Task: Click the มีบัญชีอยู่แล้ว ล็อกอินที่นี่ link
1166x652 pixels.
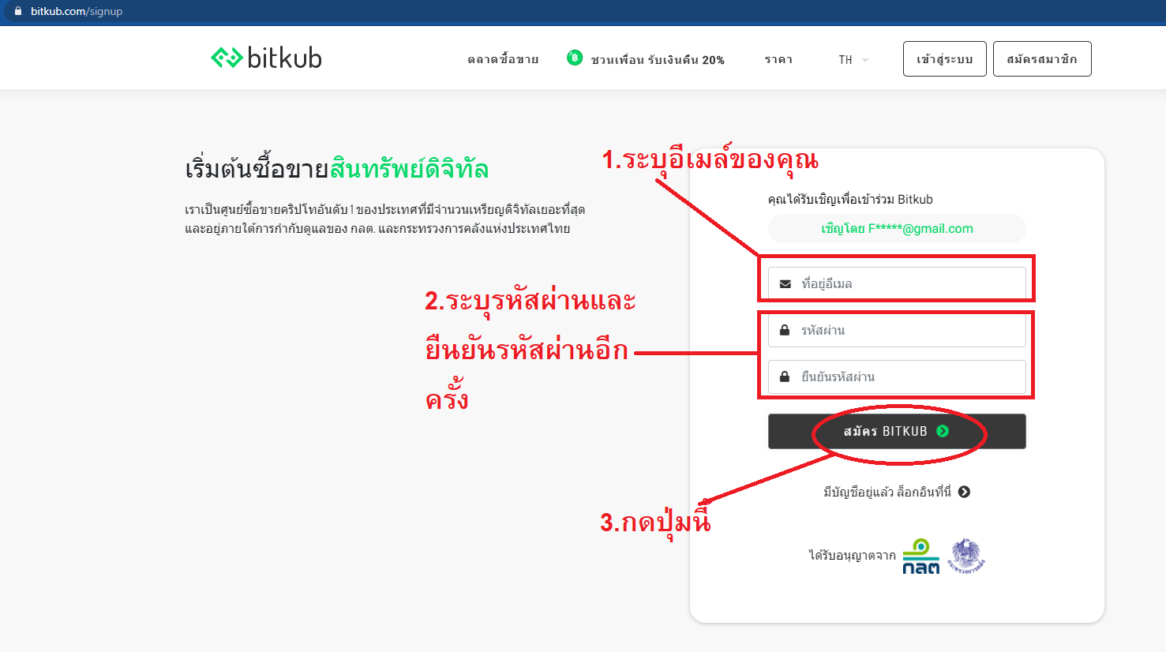Action: pos(897,492)
